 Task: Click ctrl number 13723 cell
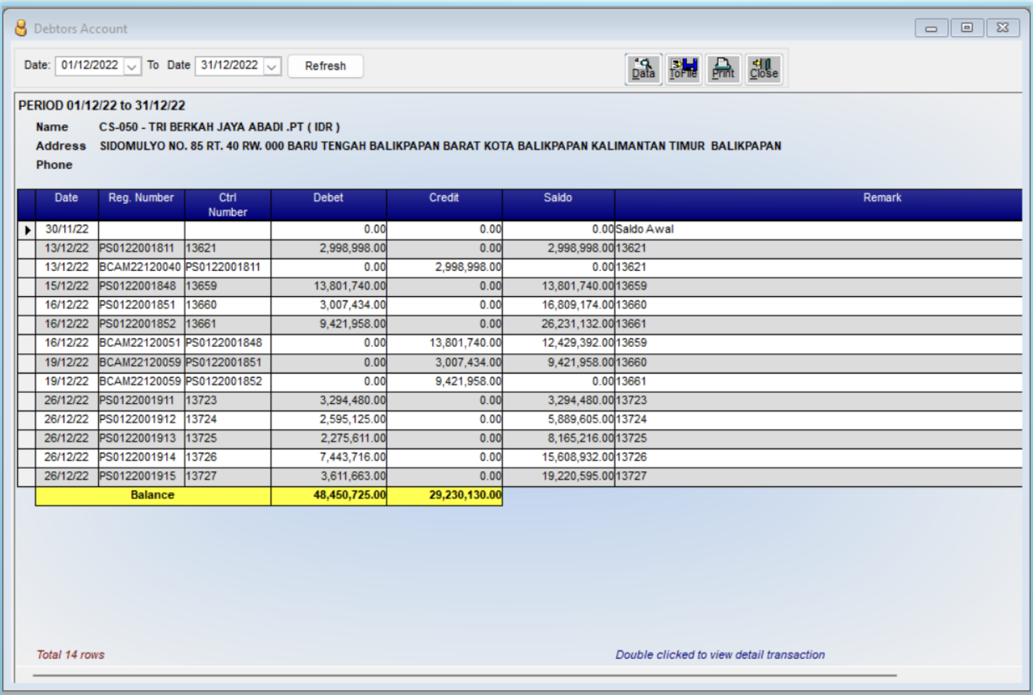pyautogui.click(x=228, y=400)
